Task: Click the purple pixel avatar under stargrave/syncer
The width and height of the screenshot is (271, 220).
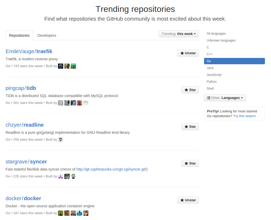Action: (x=61, y=176)
